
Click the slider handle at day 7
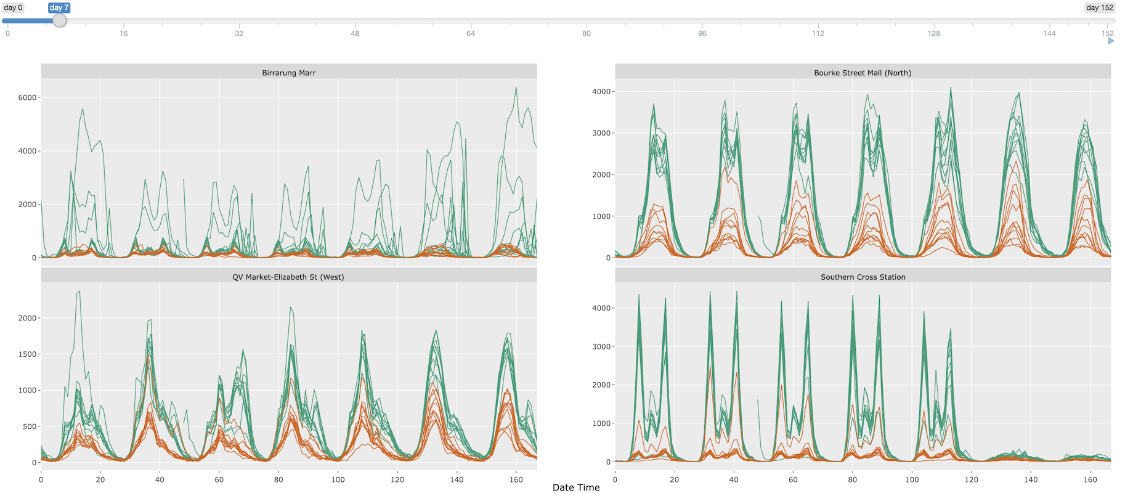tap(59, 20)
